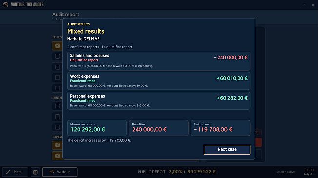The width and height of the screenshot is (318, 178).
Task: Click the Net balance −119 708,00 € card
Action: click(x=220, y=127)
